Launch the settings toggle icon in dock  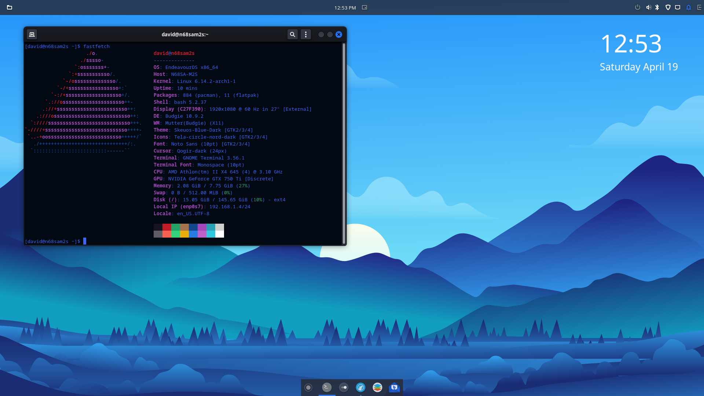(344, 387)
